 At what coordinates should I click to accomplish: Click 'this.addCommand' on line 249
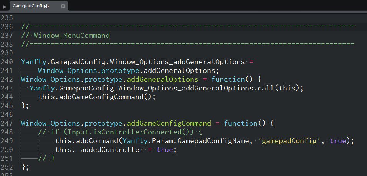(x=87, y=141)
